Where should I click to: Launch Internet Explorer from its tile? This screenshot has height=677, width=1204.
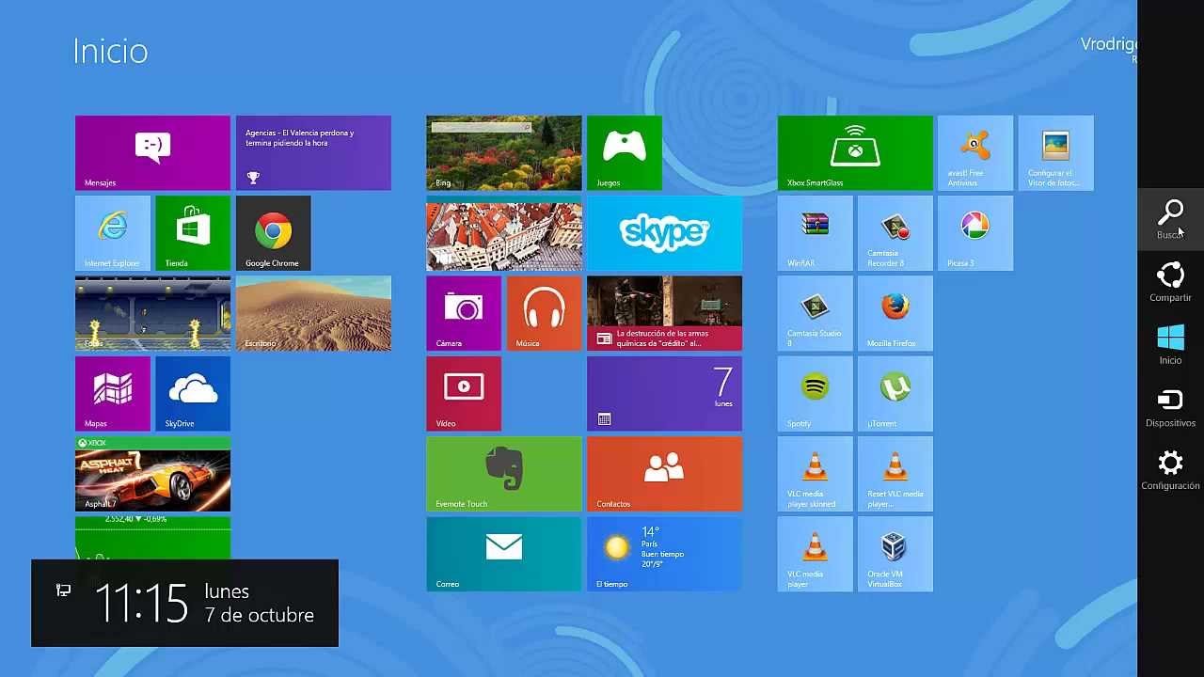[113, 233]
